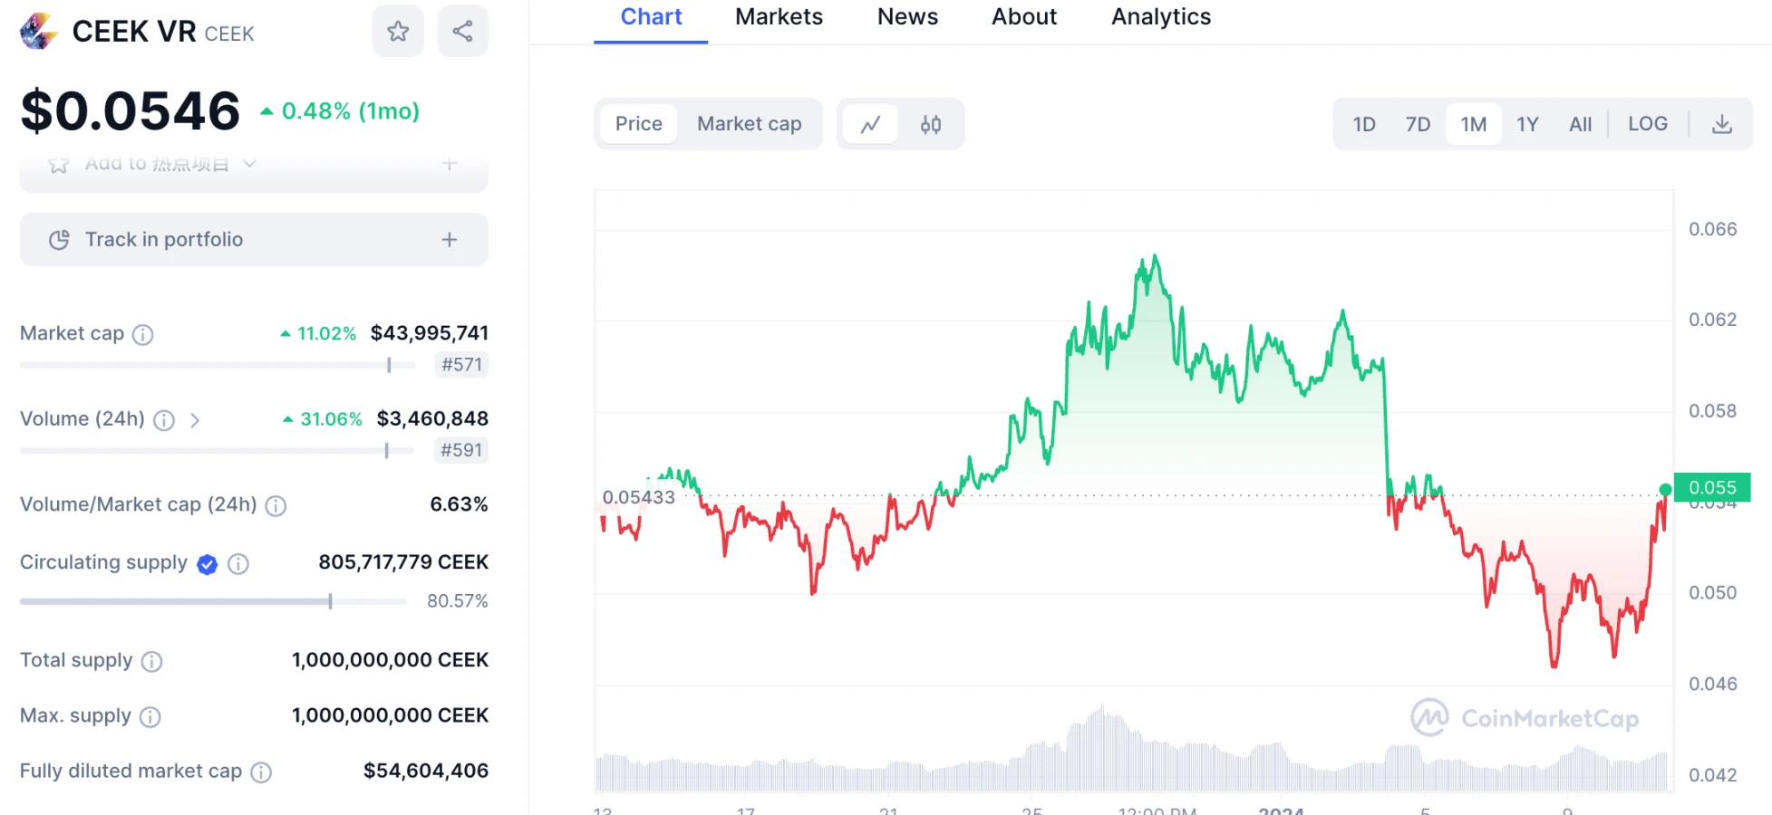Open the Add to watchlist dropdown chevron
The width and height of the screenshot is (1772, 815).
tap(250, 164)
